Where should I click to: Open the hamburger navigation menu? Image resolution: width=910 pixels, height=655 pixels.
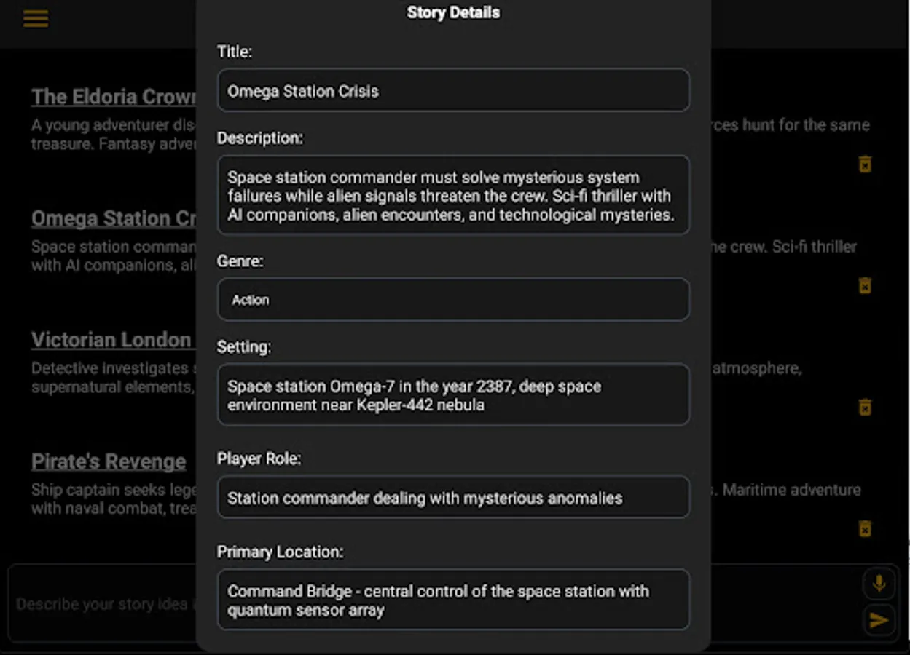[35, 18]
